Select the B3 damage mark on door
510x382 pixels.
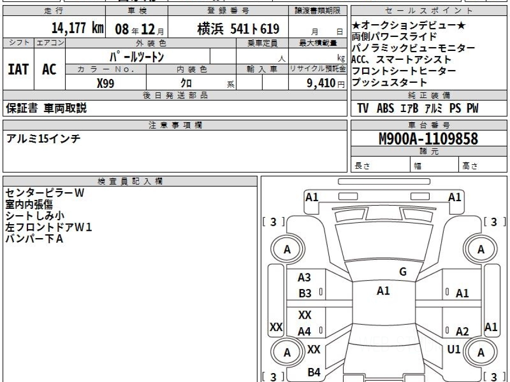tap(305, 293)
